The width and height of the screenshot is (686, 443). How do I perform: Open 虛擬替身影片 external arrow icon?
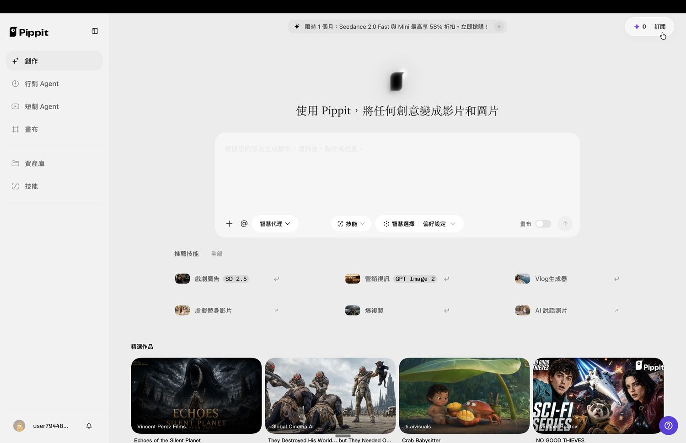(276, 311)
